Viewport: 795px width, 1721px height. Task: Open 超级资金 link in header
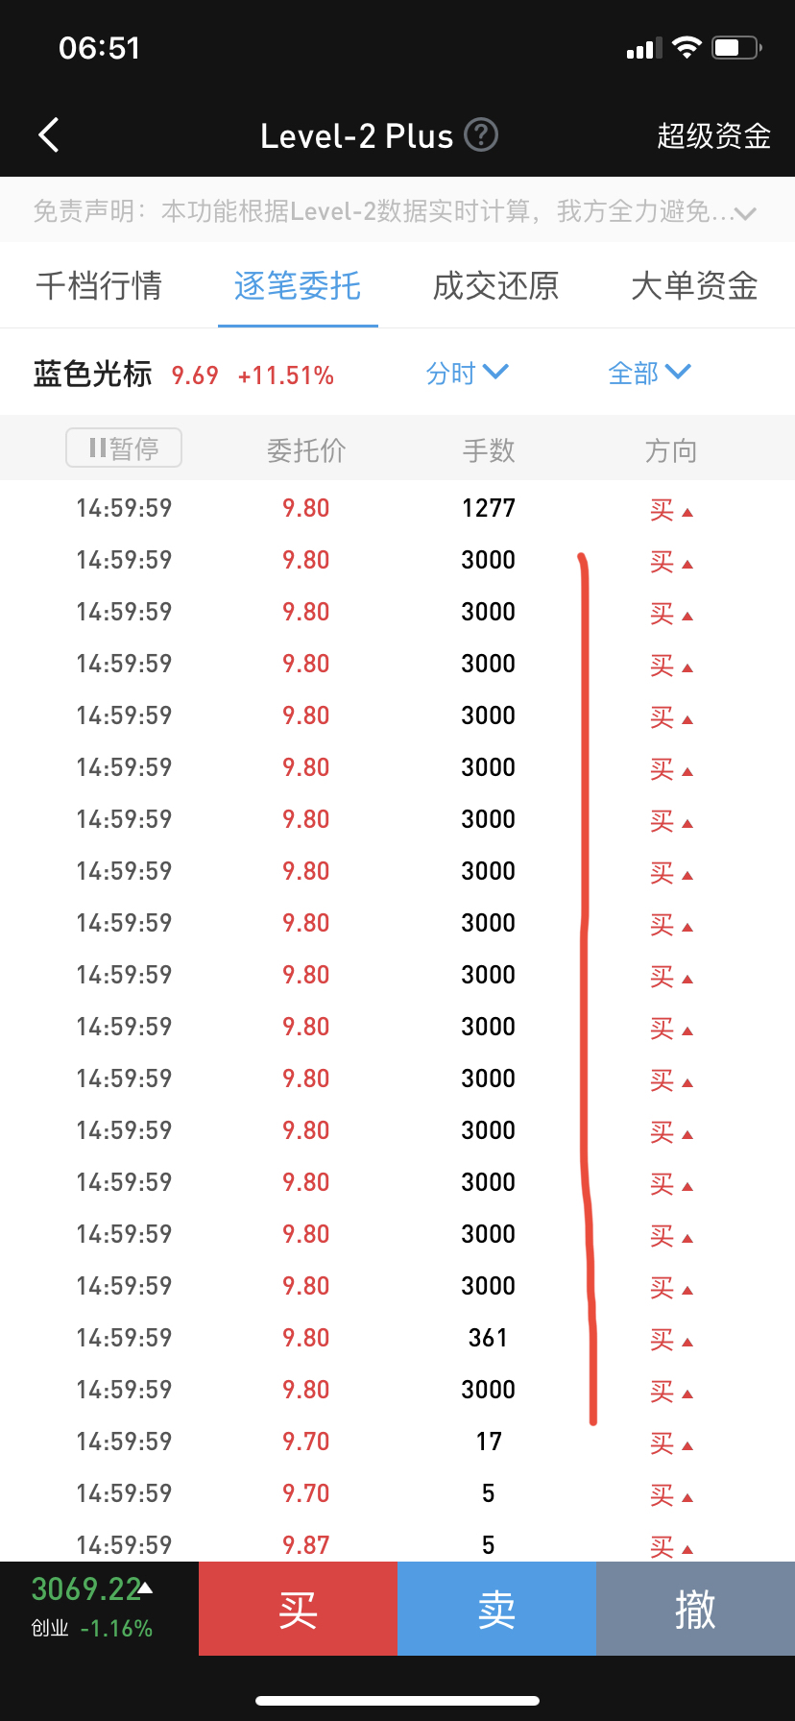pos(713,136)
